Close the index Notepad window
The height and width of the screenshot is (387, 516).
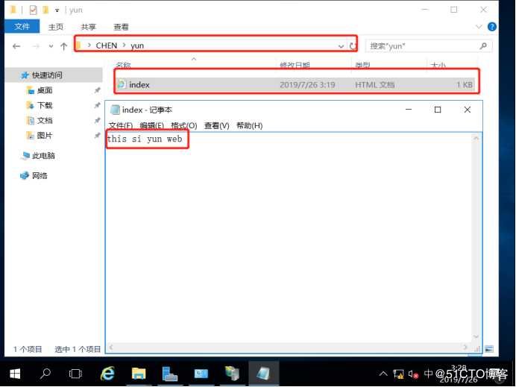coord(468,110)
